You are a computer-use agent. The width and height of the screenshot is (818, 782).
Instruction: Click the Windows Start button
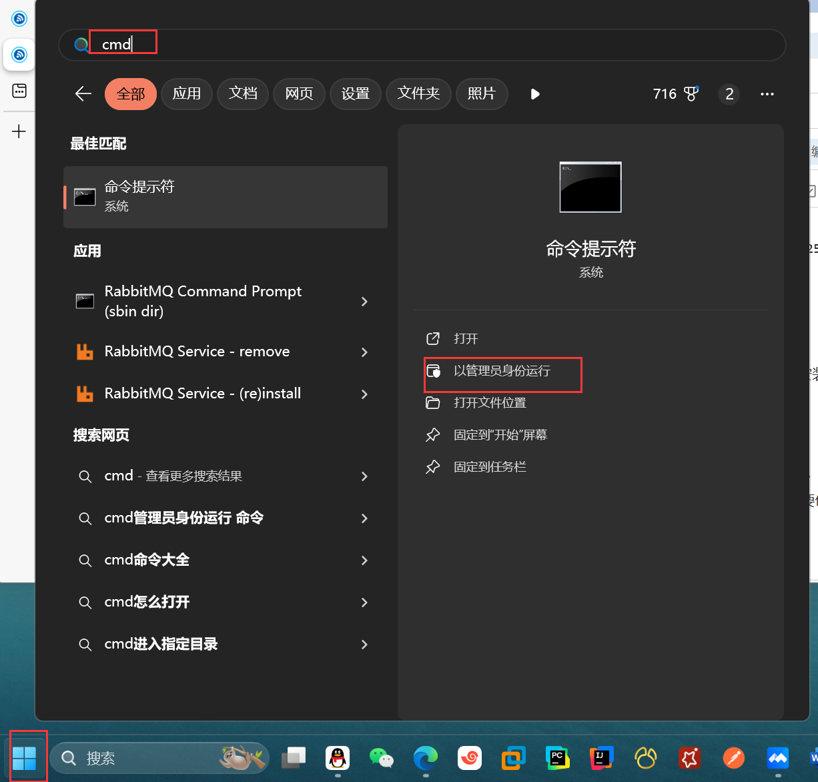[x=25, y=757]
